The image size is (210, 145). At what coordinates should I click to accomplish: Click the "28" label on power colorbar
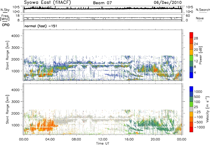coord(196,38)
